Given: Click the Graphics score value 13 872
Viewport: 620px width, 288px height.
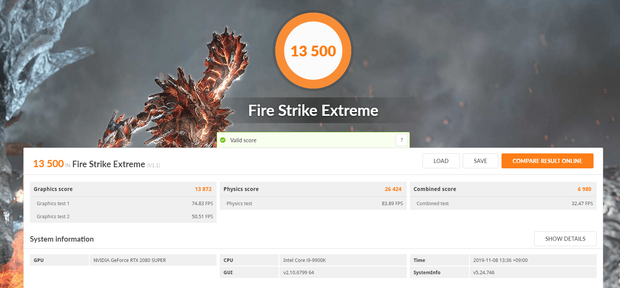Looking at the screenshot, I should (x=203, y=189).
